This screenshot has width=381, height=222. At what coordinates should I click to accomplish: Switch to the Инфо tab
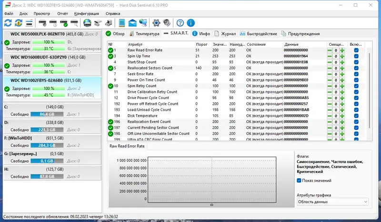201,34
